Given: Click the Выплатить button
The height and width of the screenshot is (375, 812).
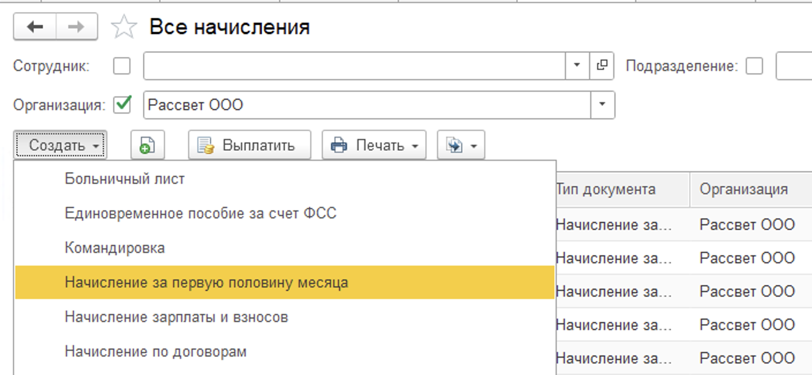Looking at the screenshot, I should click(x=250, y=145).
